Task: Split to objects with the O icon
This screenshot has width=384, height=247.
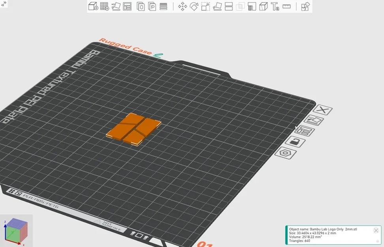Action: pyautogui.click(x=141, y=6)
